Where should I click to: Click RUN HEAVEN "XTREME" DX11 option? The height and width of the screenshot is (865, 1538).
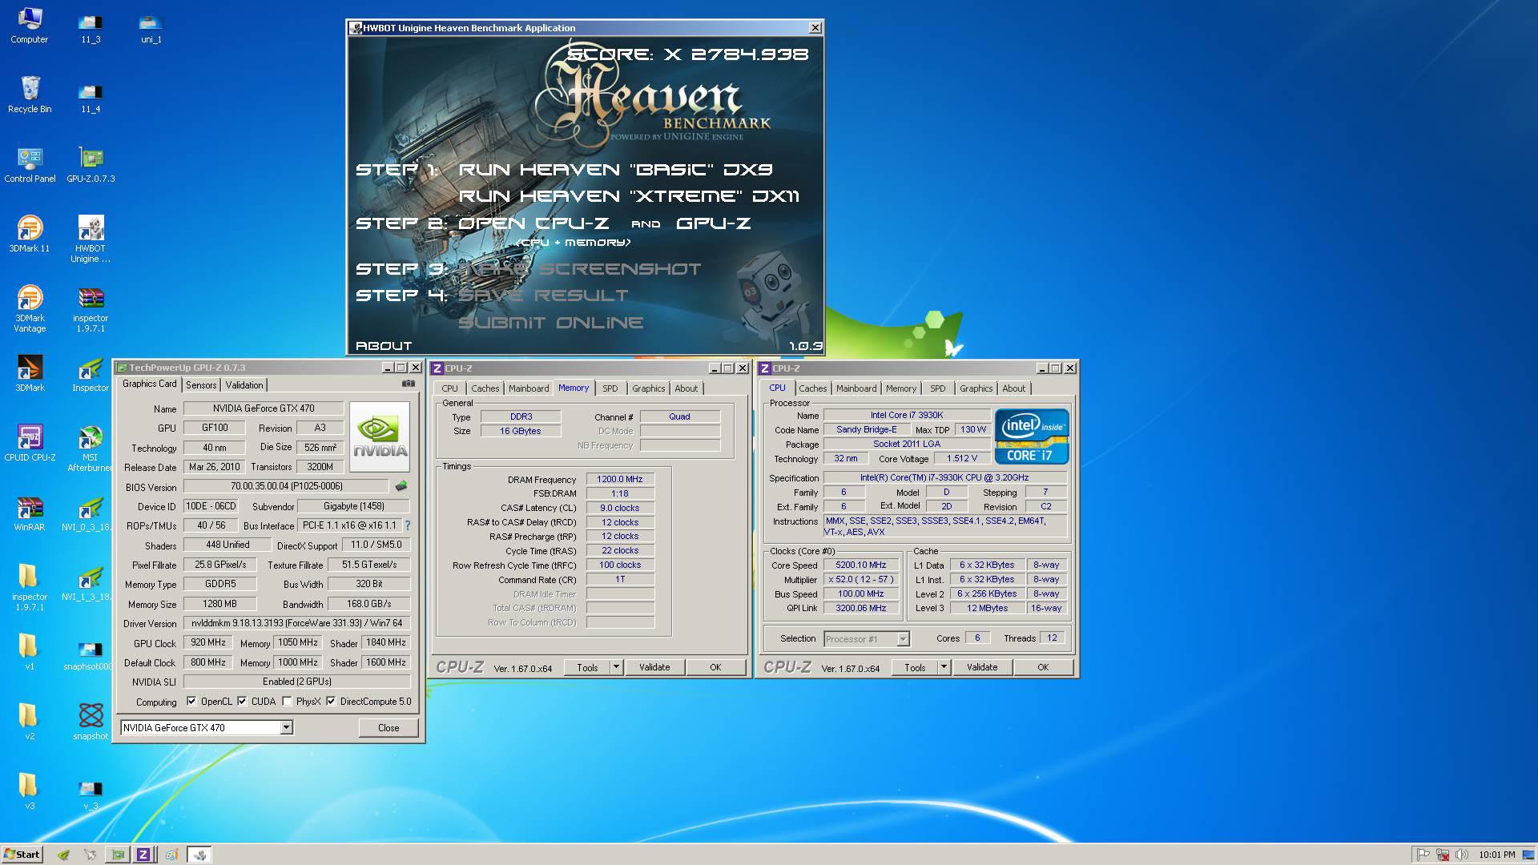tap(629, 196)
